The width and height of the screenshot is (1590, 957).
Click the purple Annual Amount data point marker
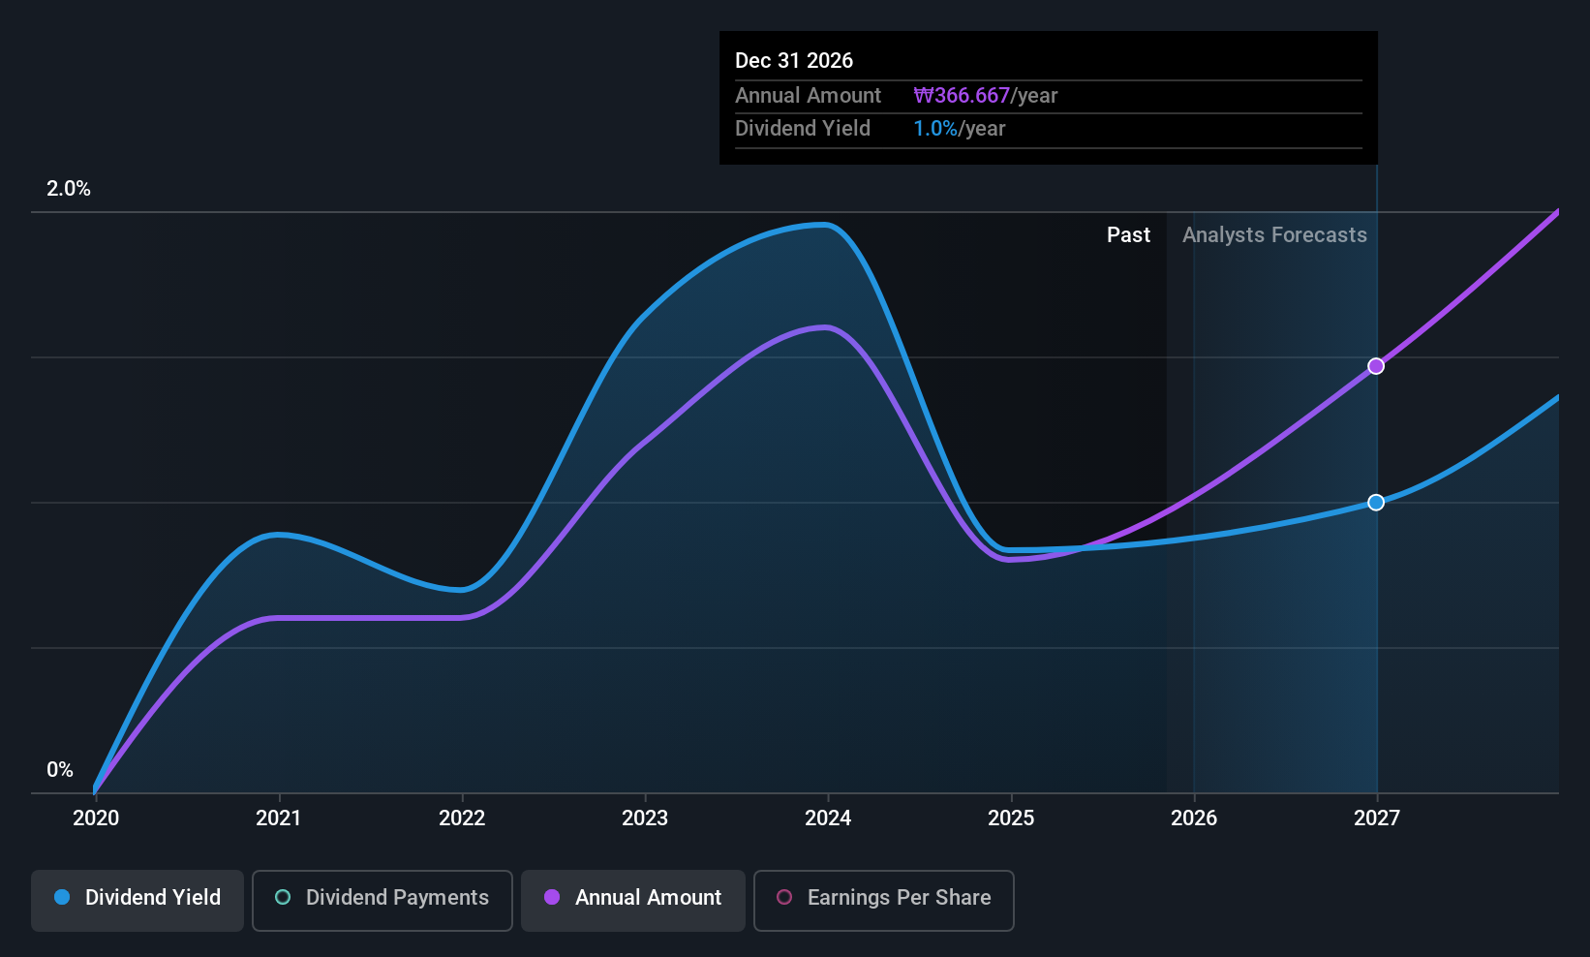click(x=1376, y=366)
